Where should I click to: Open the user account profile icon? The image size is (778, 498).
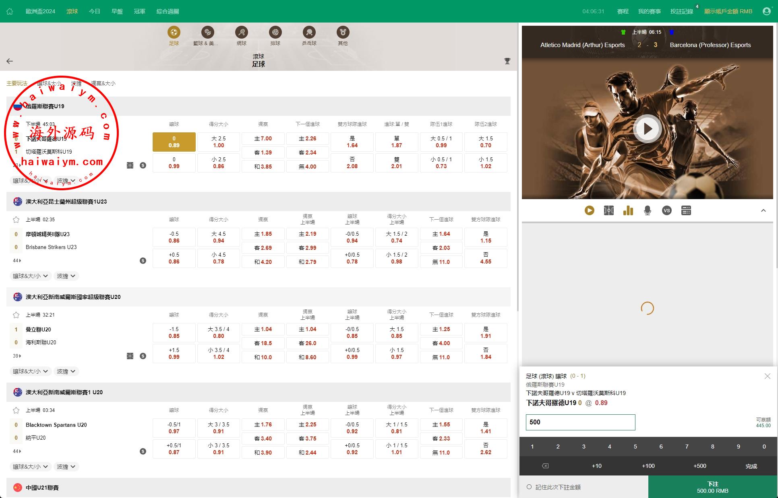click(766, 11)
